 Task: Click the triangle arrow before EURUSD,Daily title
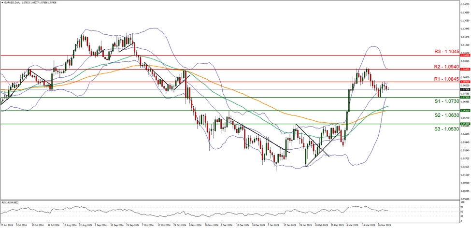(x=2, y=3)
